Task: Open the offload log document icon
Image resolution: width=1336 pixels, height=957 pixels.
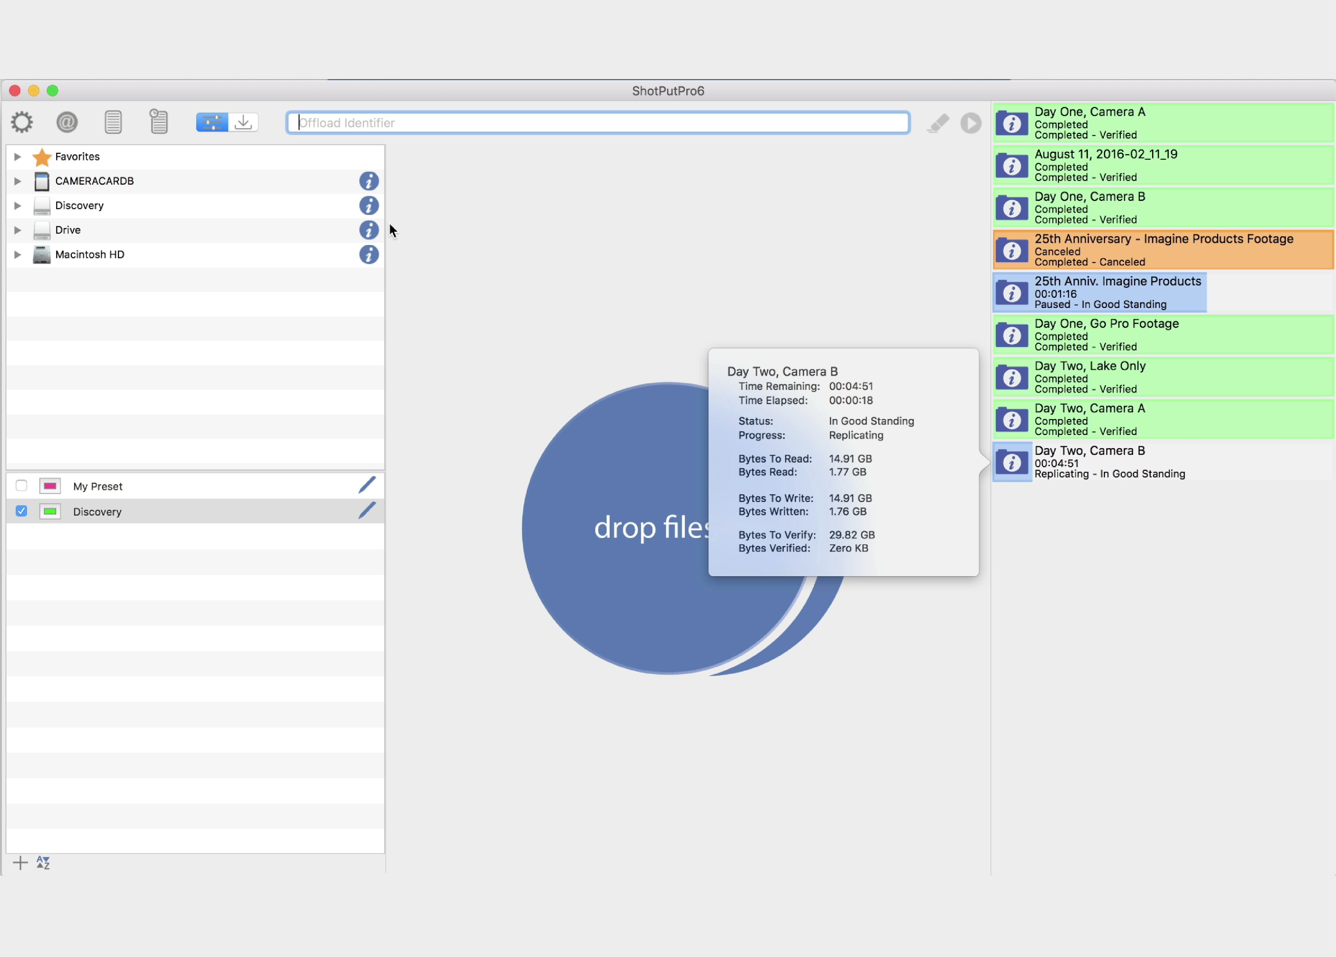Action: click(113, 123)
